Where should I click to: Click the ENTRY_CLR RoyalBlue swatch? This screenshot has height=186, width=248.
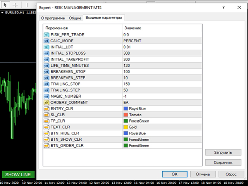126,108
